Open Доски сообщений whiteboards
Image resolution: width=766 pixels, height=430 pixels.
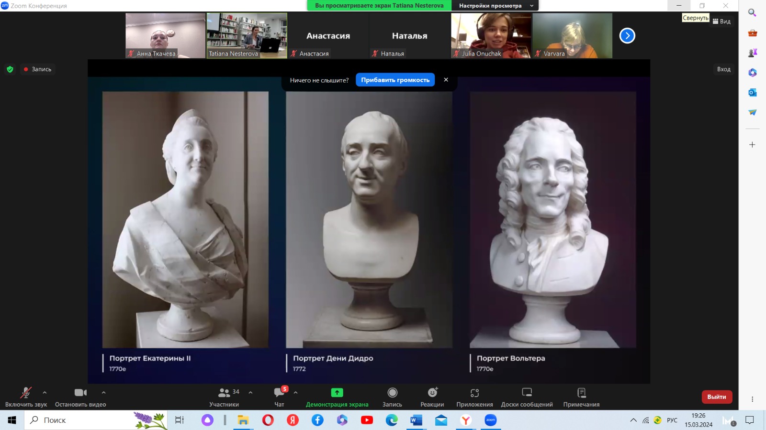coord(527,393)
